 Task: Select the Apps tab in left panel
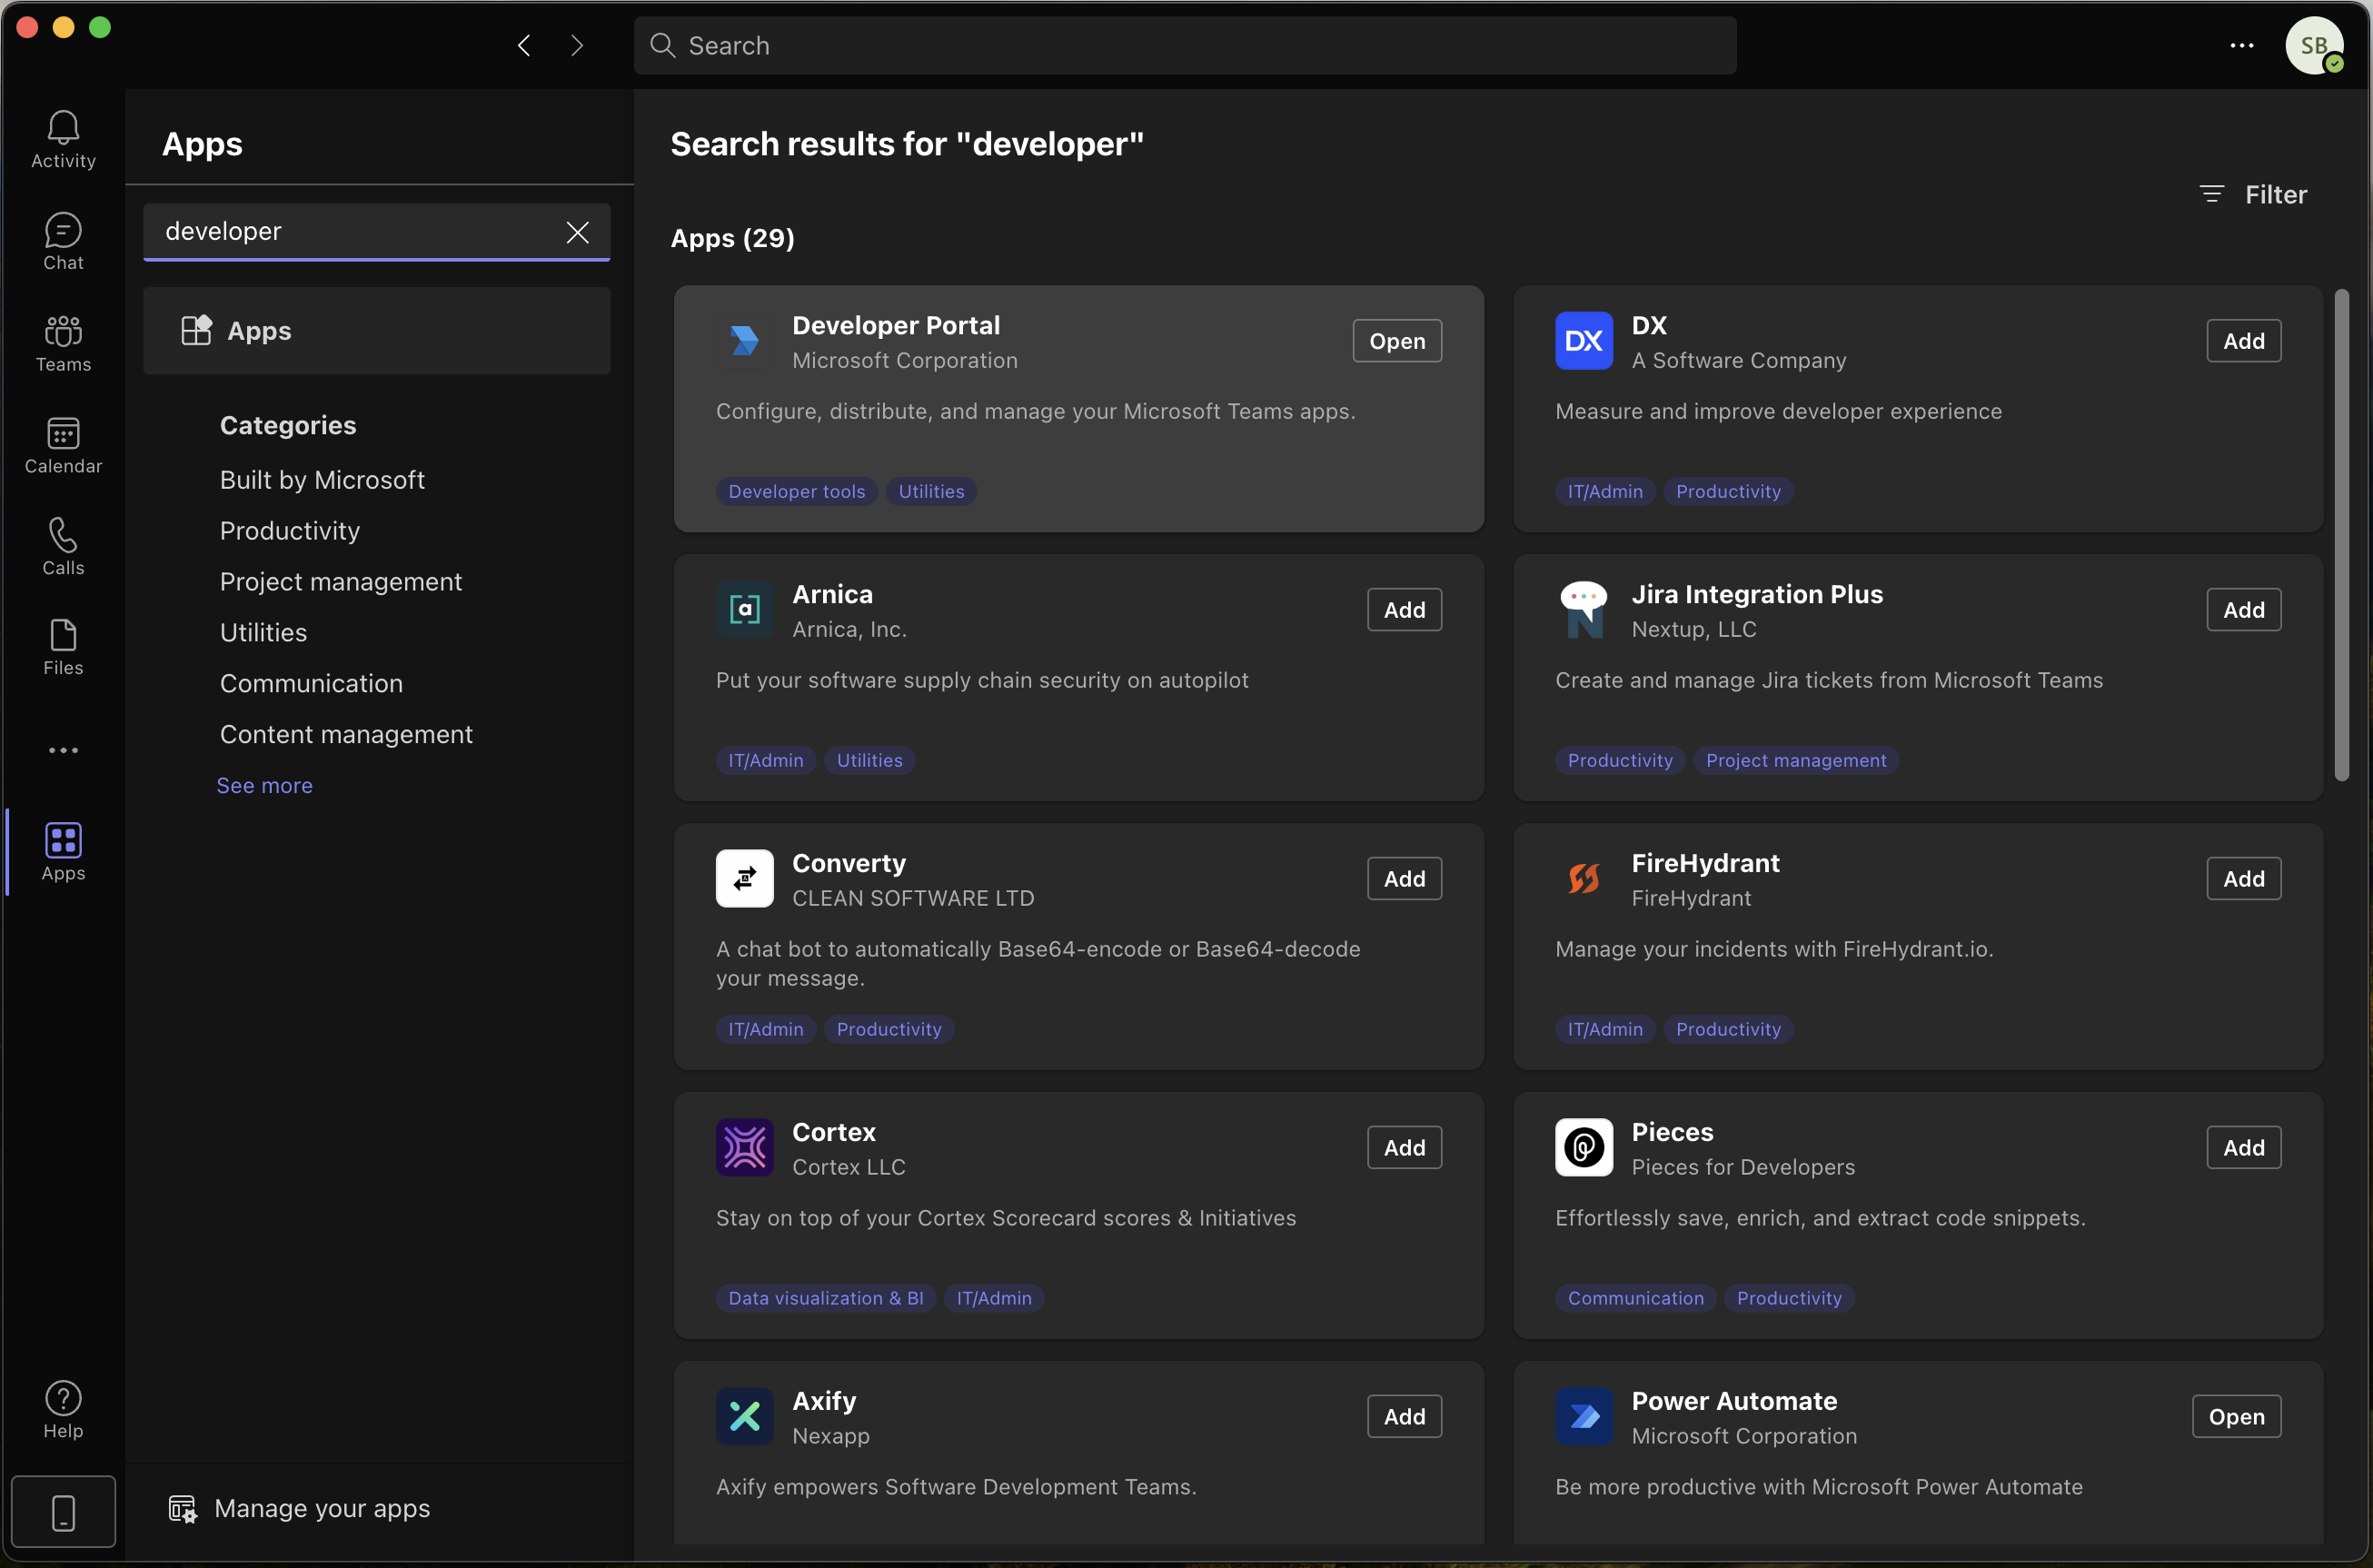click(x=377, y=331)
